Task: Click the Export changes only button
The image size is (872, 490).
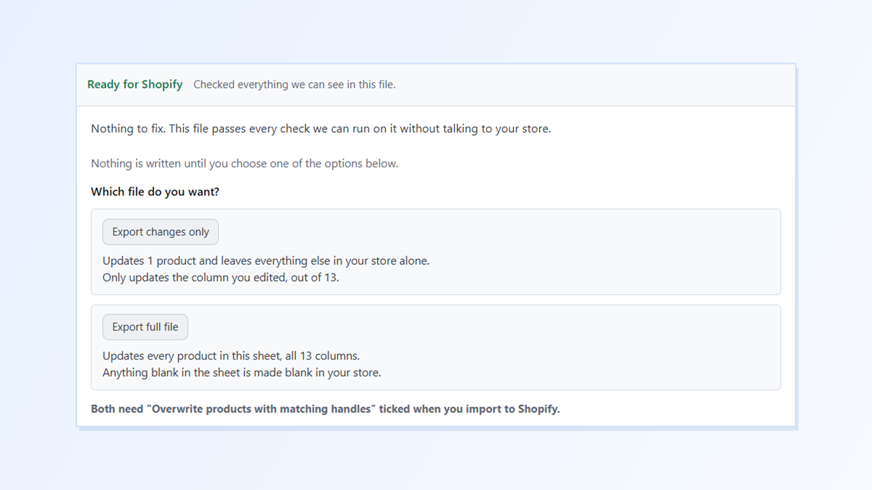Action: tap(161, 232)
